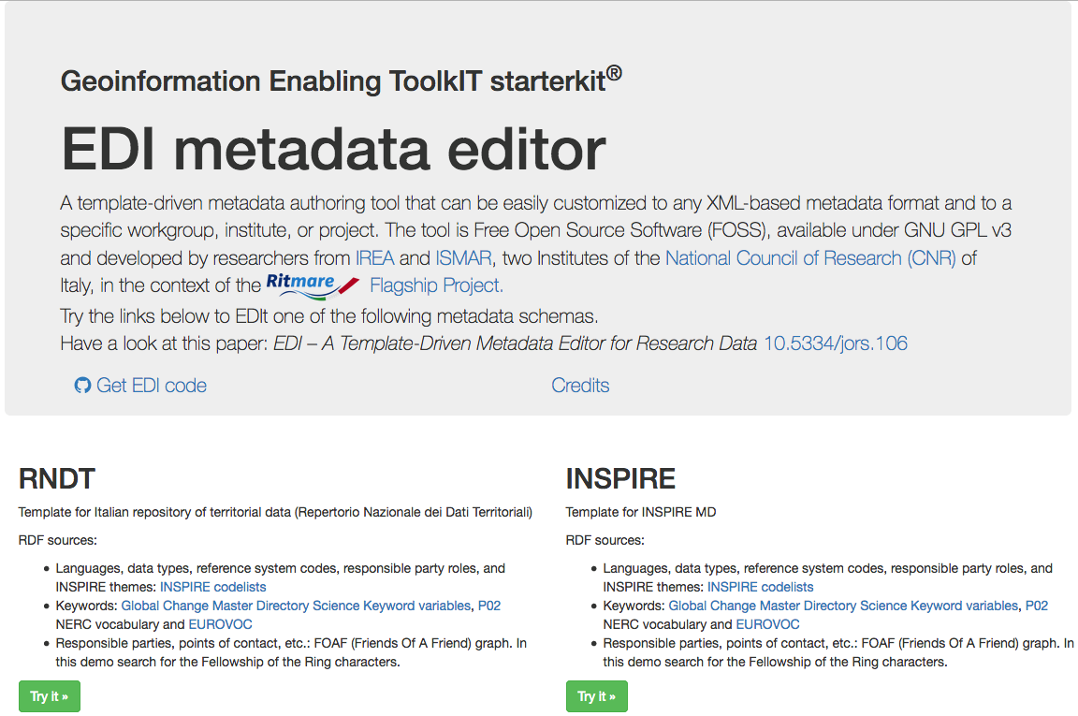This screenshot has width=1078, height=716.
Task: Open INSPIRE codelists link in INSPIRE section
Action: coord(761,587)
